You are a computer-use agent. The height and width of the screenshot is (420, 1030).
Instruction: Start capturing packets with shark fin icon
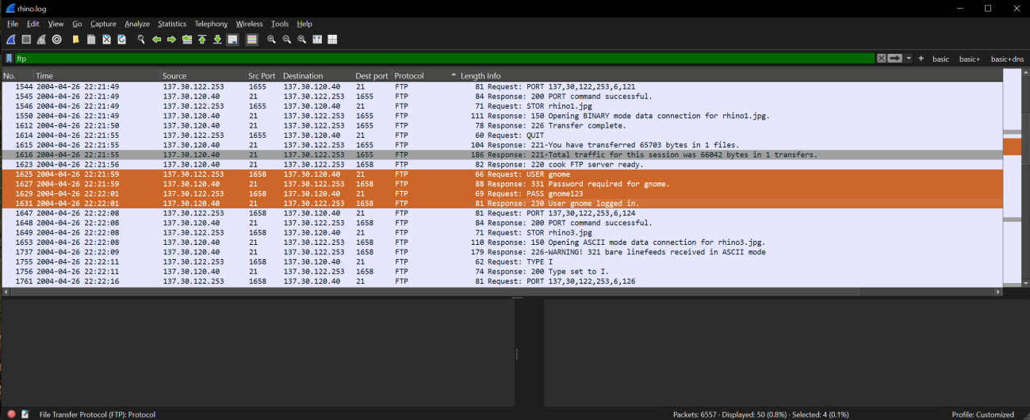(11, 39)
